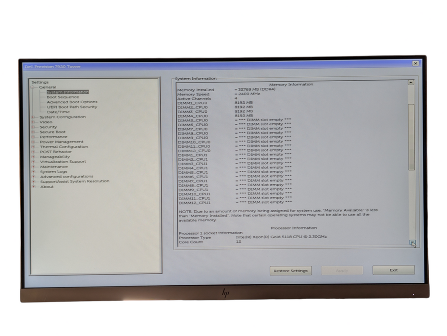Screen dimensions: 447x336
Task: Click the Exit button
Action: (x=393, y=270)
